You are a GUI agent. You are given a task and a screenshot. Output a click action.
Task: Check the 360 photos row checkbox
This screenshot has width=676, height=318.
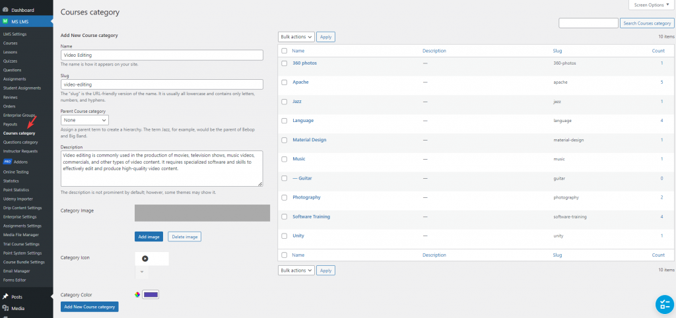(x=284, y=63)
